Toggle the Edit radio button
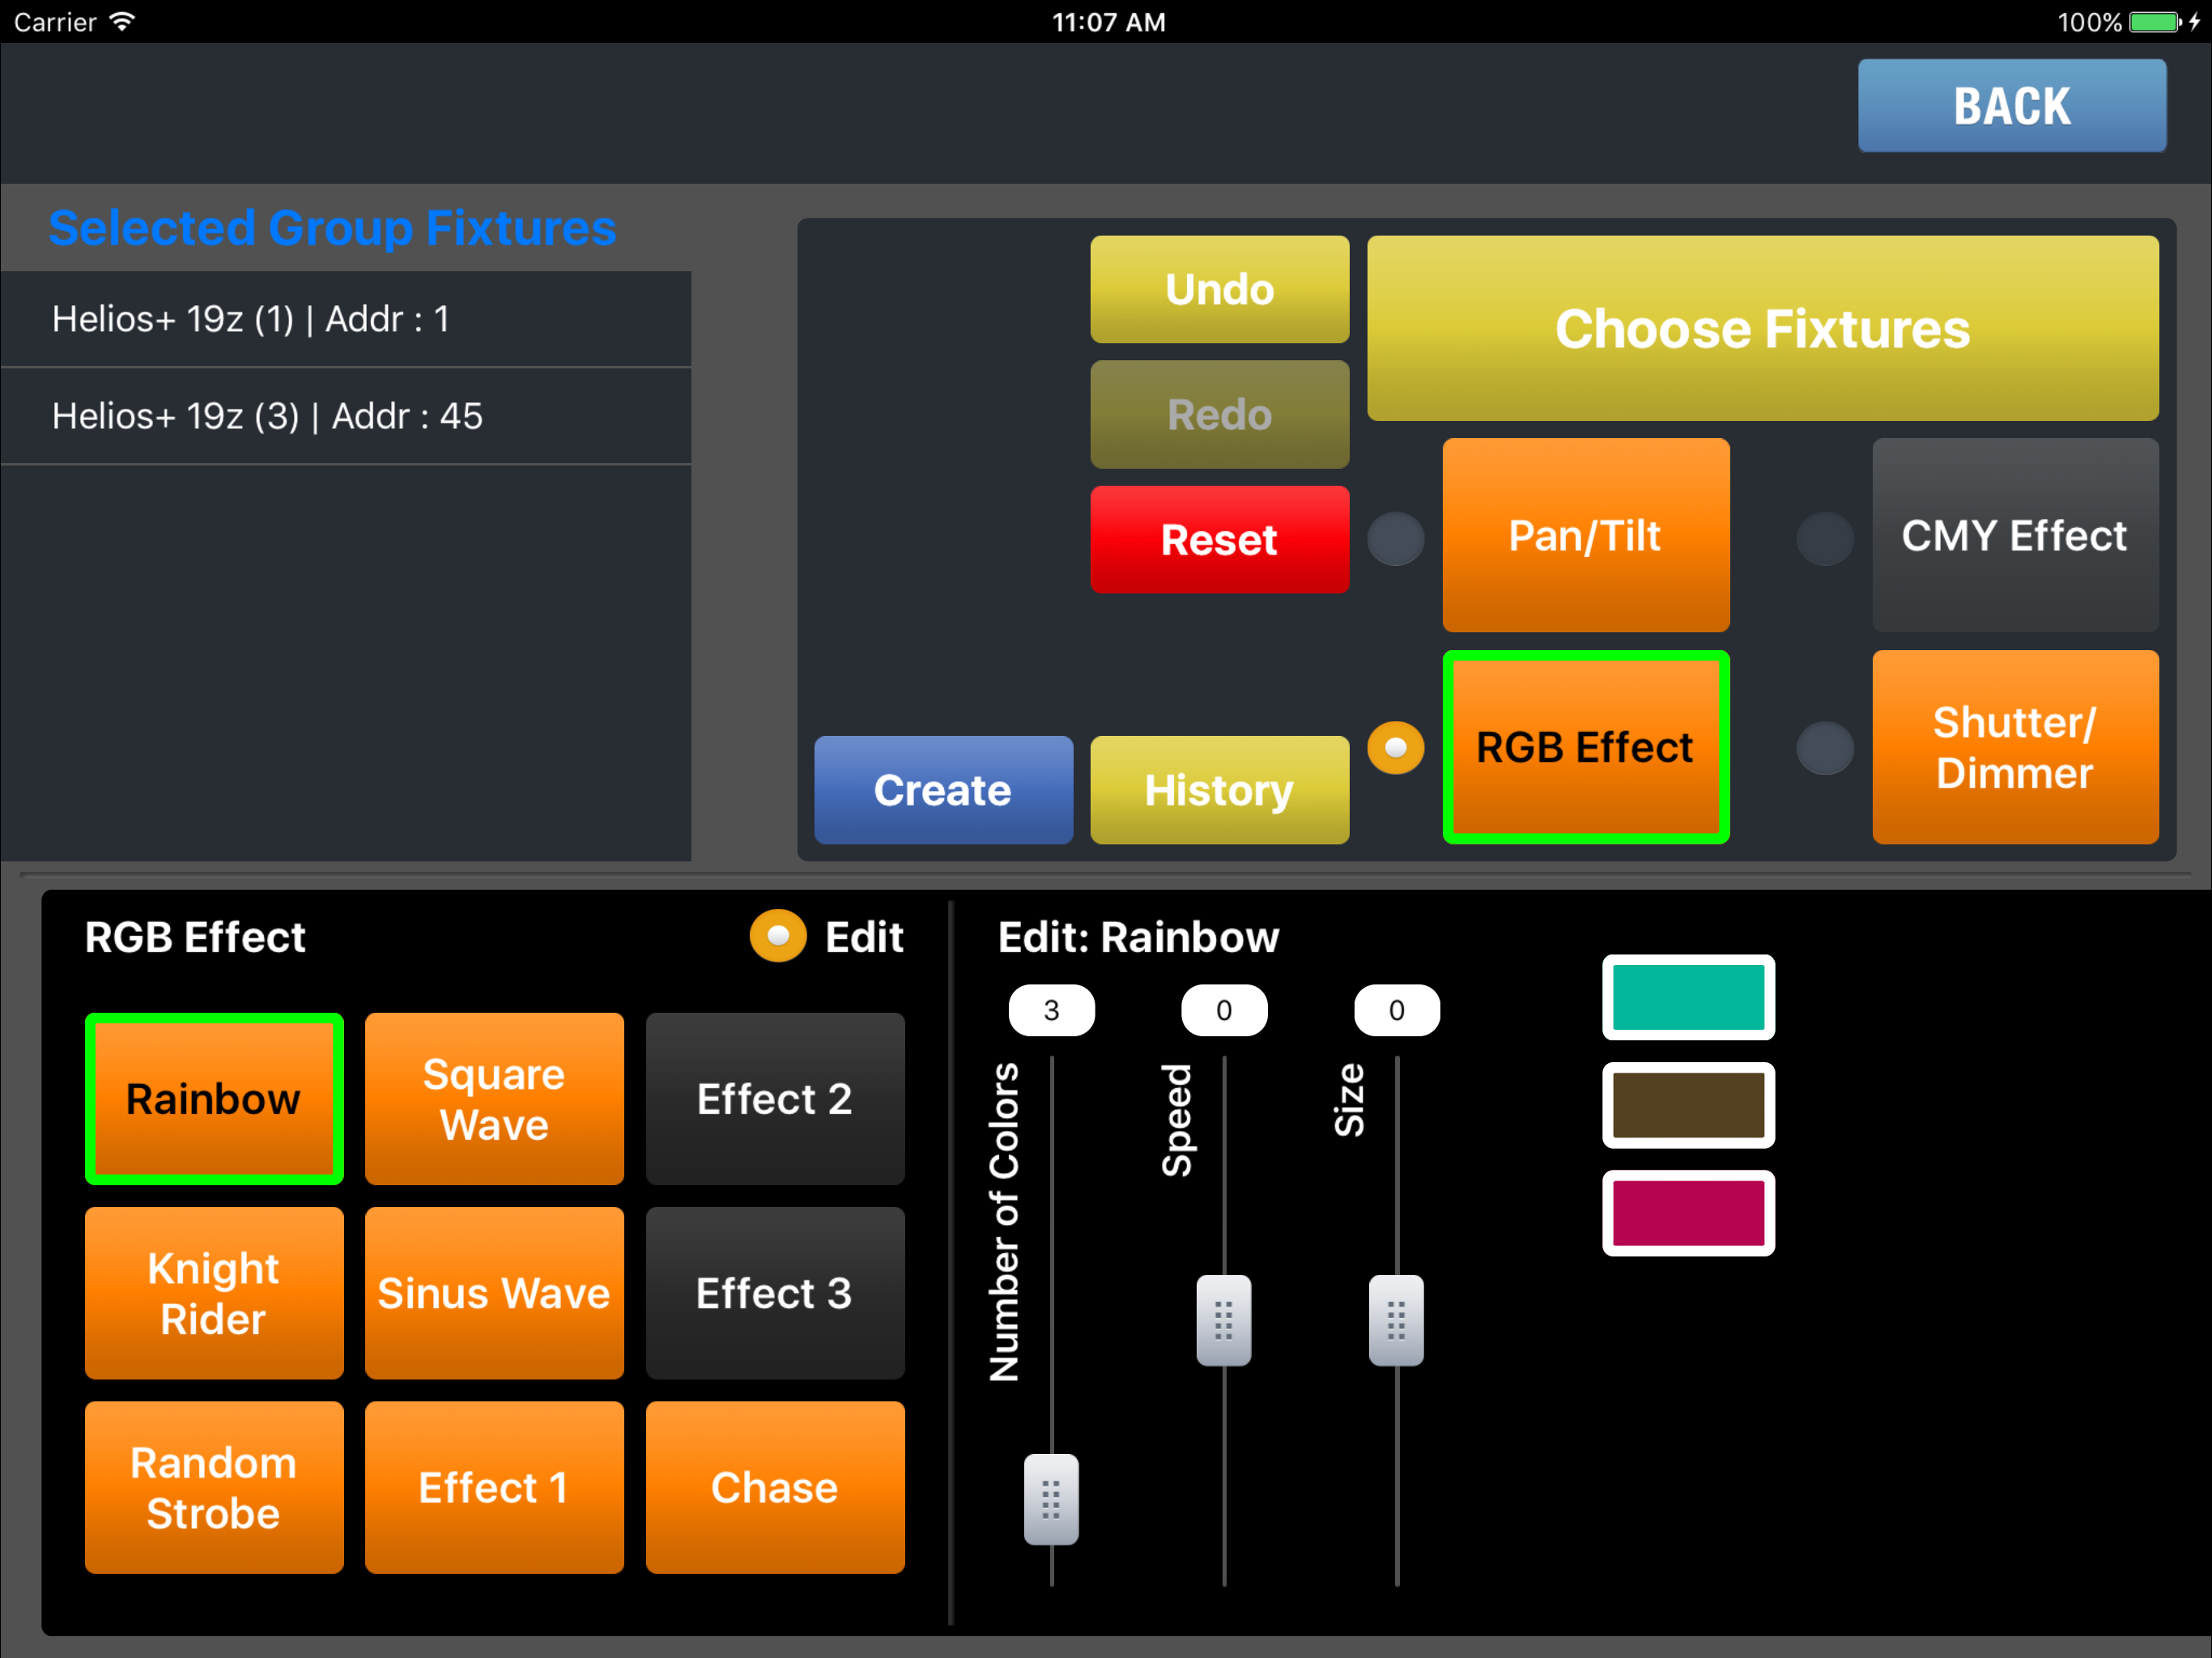2212x1658 pixels. (x=778, y=936)
